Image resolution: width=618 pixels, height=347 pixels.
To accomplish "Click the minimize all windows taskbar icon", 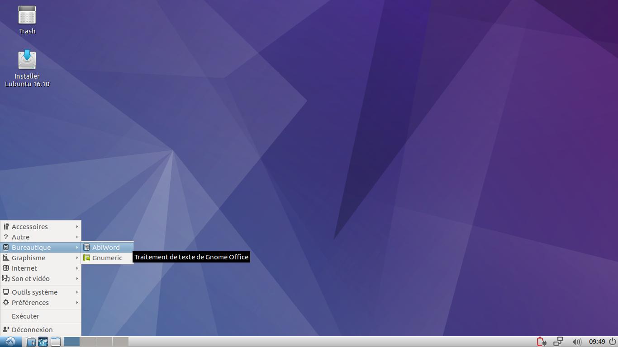I will pyautogui.click(x=56, y=342).
